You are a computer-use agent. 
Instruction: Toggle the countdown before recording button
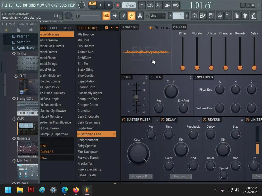pyautogui.click(x=159, y=5)
